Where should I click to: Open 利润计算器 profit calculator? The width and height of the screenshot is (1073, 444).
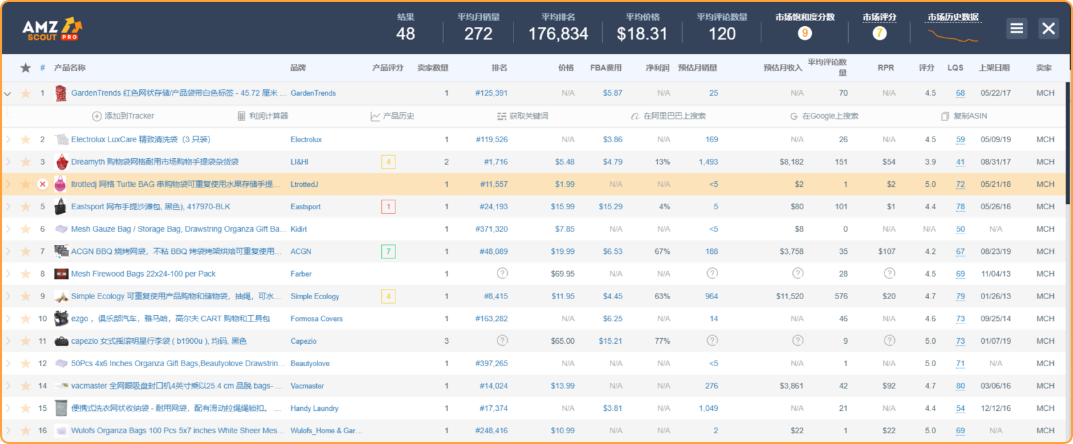click(263, 116)
